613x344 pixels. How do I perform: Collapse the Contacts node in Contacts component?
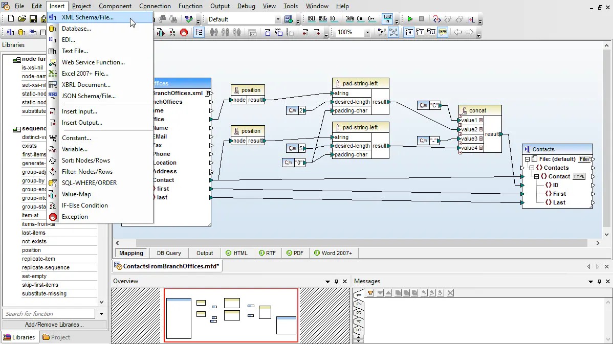(532, 168)
